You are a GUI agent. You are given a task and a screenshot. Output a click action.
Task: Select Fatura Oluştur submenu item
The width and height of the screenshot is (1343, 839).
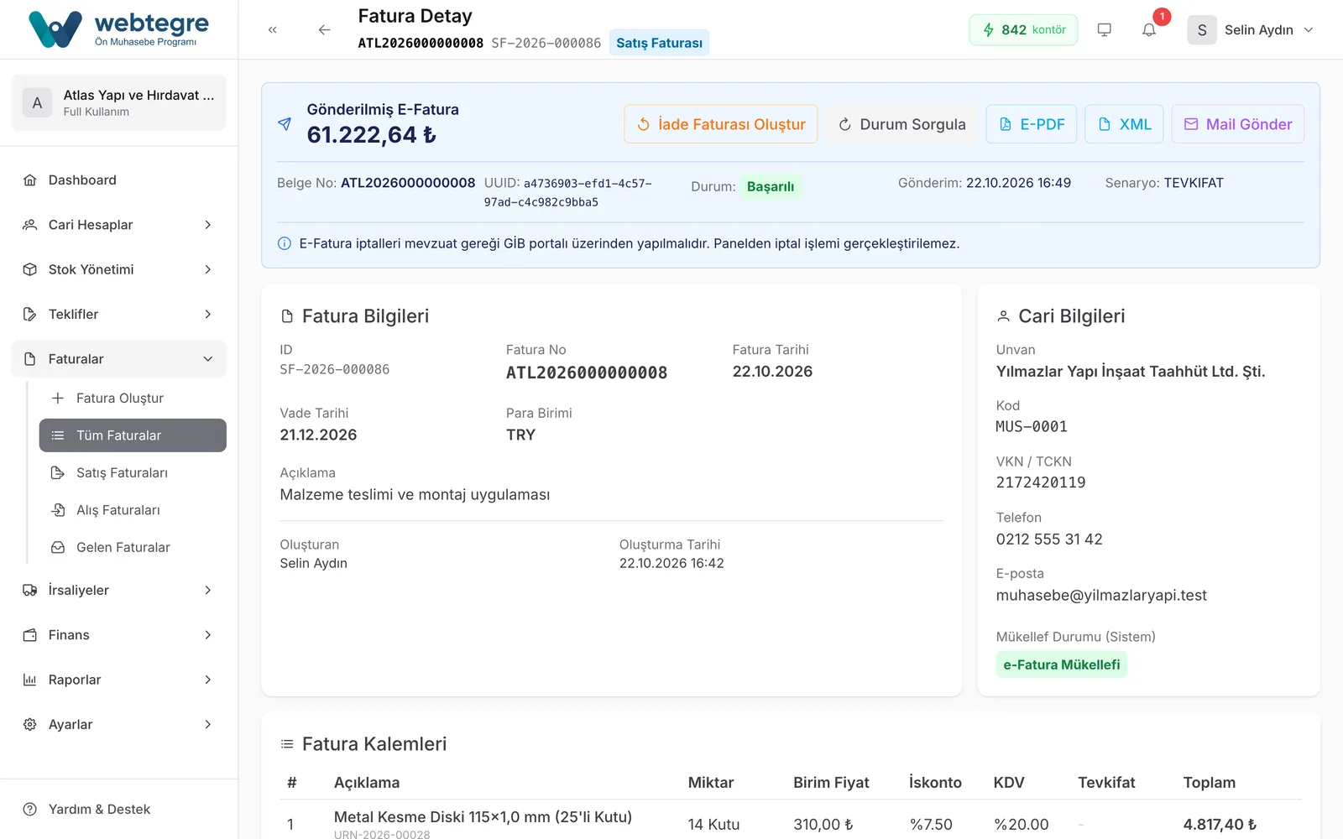[133, 399]
